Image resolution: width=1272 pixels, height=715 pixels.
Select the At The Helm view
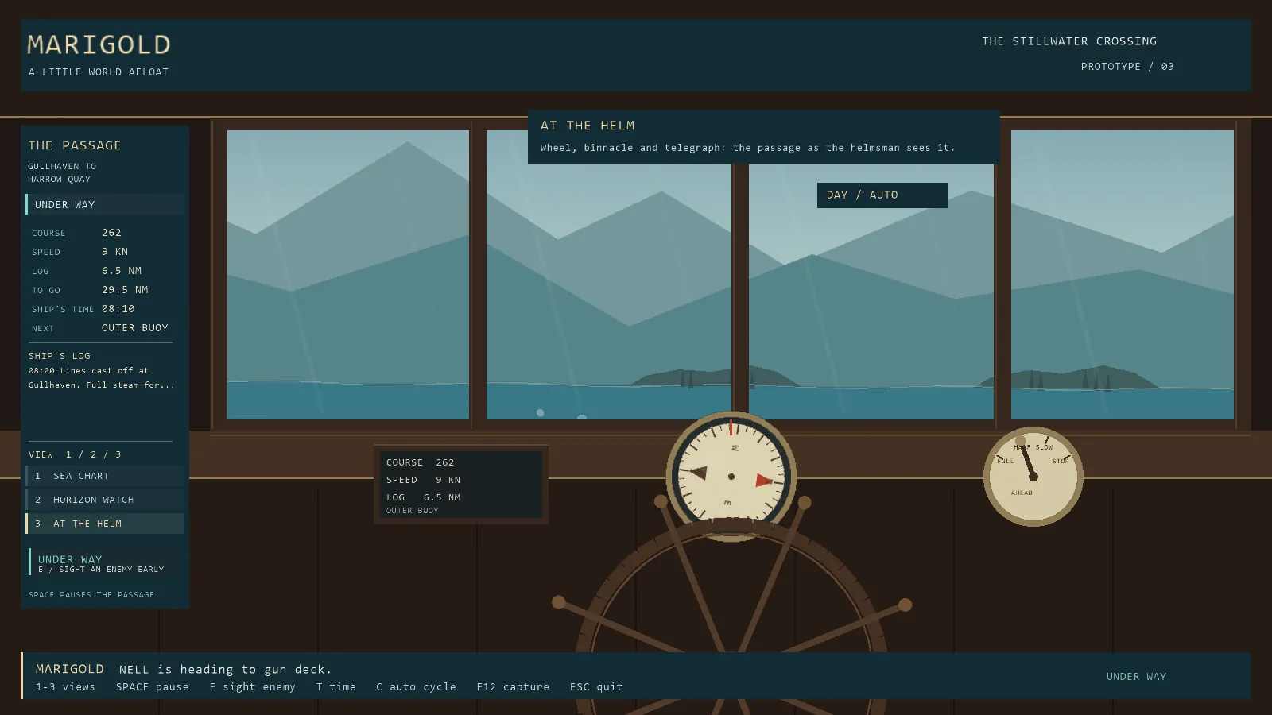[x=105, y=524]
